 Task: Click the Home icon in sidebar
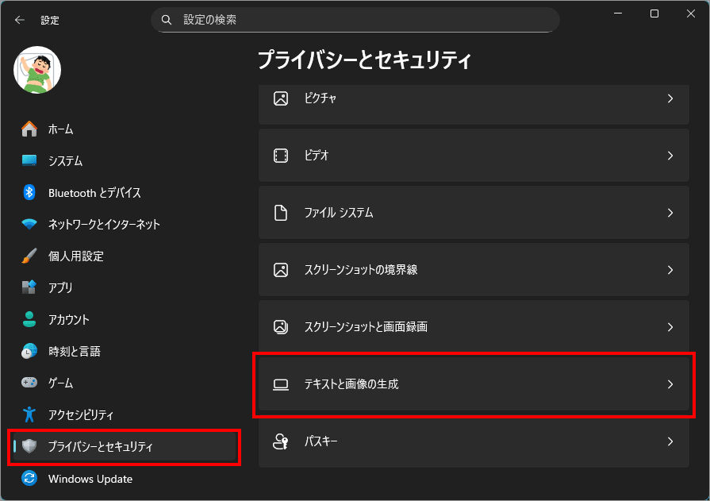[x=29, y=129]
